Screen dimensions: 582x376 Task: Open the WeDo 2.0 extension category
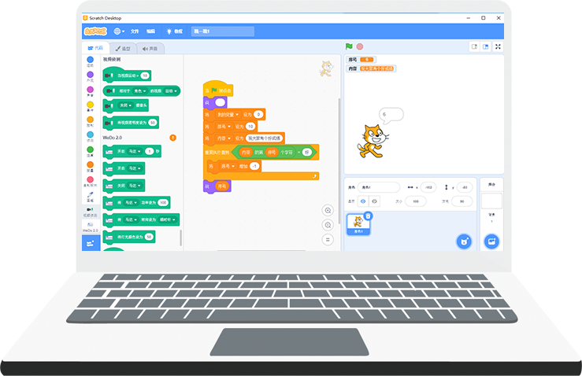point(91,227)
